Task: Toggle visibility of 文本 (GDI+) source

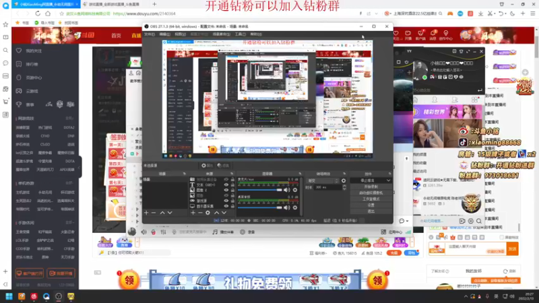Action: pyautogui.click(x=226, y=184)
